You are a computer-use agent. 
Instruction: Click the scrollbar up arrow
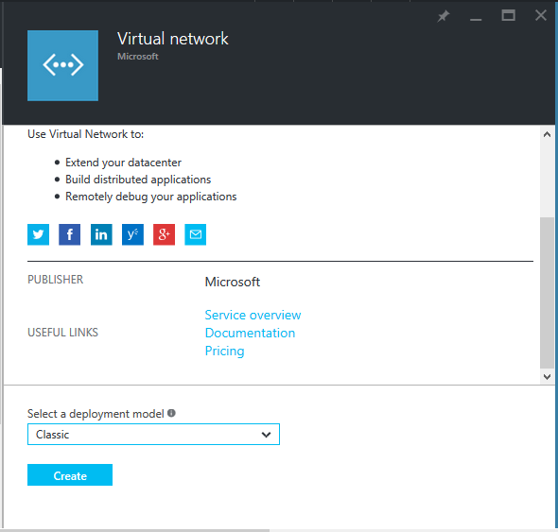(x=547, y=134)
